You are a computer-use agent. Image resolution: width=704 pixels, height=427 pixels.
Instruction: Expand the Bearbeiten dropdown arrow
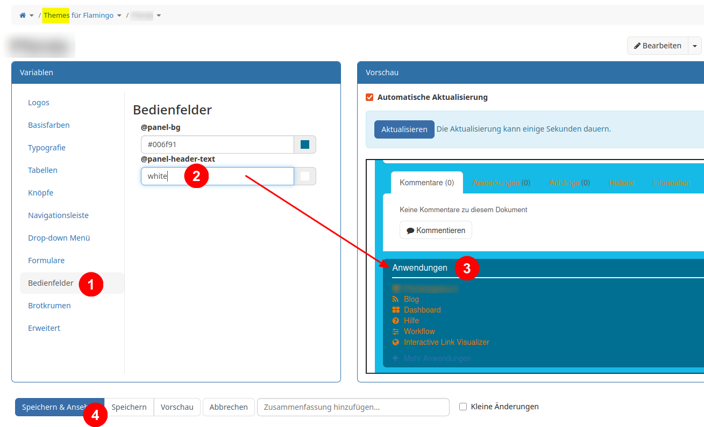[x=695, y=46]
